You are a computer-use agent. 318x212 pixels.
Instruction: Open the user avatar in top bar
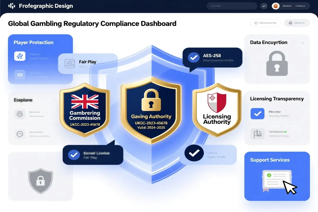coord(276,6)
